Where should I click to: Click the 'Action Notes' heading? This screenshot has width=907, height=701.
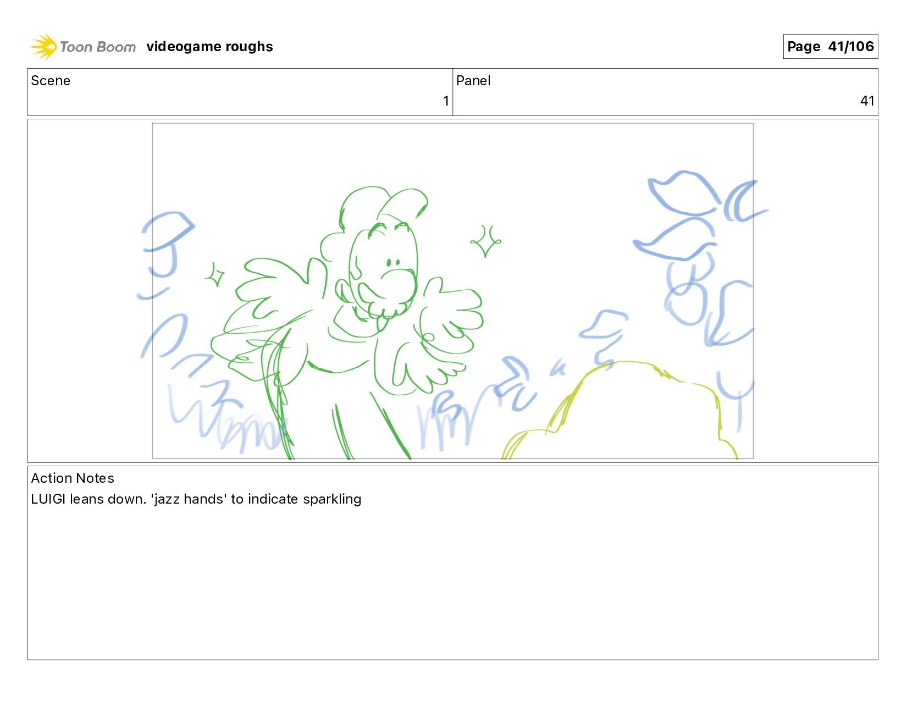[x=73, y=478]
